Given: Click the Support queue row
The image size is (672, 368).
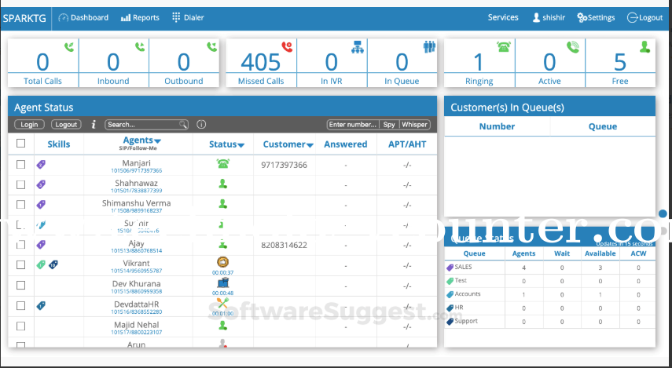Looking at the screenshot, I should pos(549,322).
